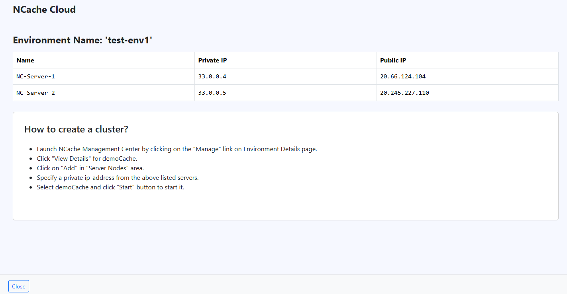
Task: Select the NC-Server-1 name cell
Action: click(x=104, y=76)
